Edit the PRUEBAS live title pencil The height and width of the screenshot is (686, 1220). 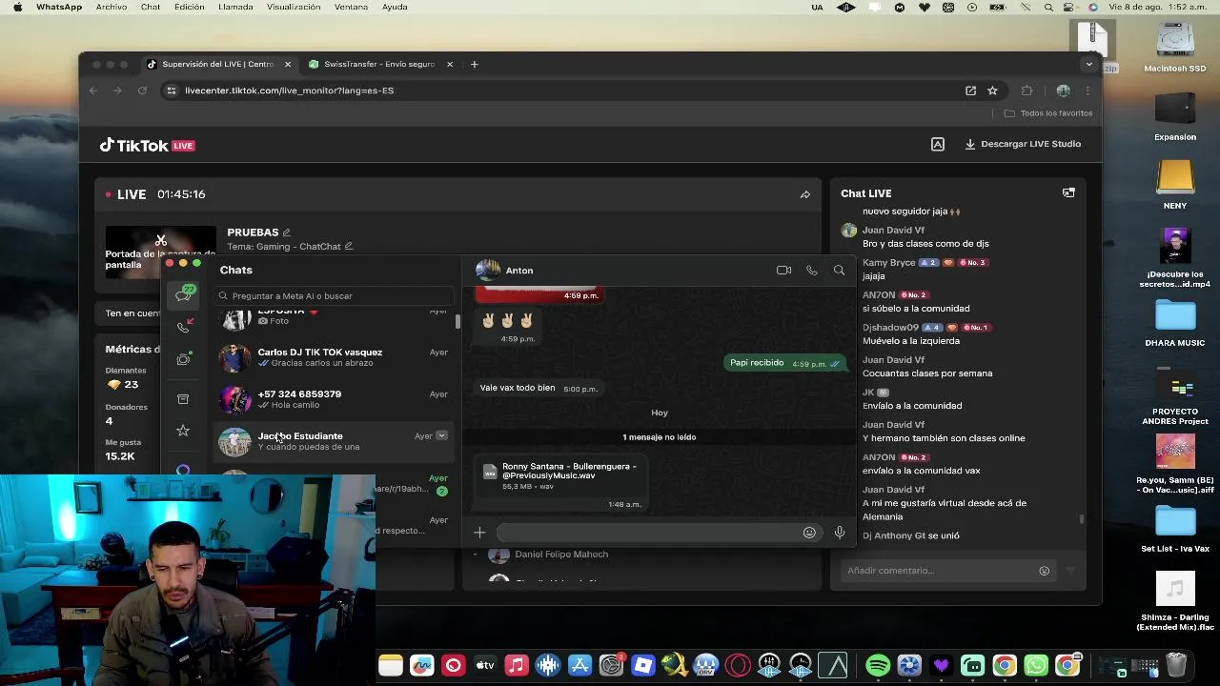point(286,232)
